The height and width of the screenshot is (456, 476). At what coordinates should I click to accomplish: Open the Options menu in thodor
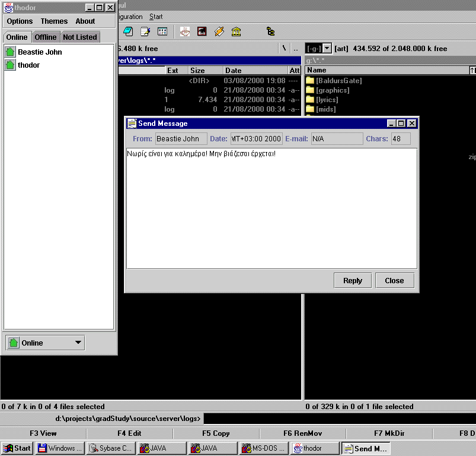pos(20,21)
